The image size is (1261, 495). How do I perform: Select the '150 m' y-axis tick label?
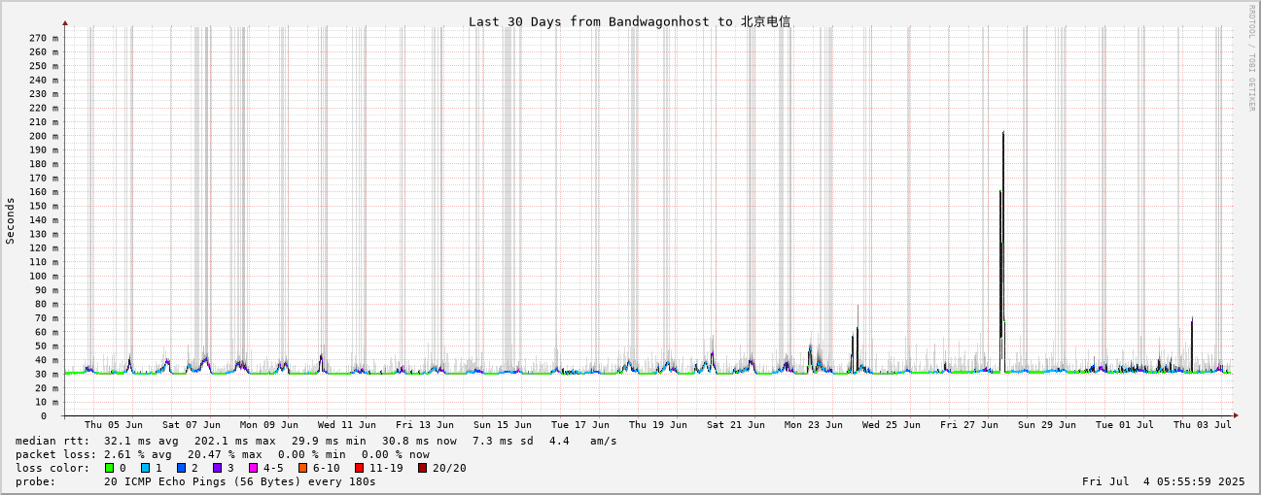(43, 206)
